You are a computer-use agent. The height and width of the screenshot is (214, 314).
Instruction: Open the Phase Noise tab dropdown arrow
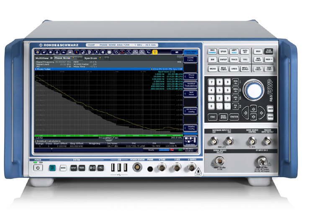(80, 58)
